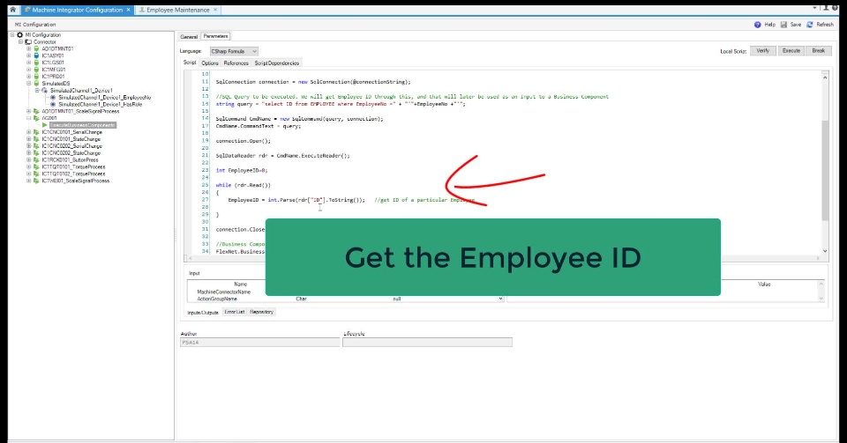Click the Author field containing PSA14
This screenshot has height=443, width=847.
click(259, 343)
